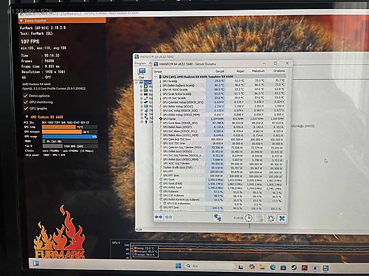This screenshot has width=369, height=276.
Task: Expand the GPU D3D Kullanımları sensor subgroup
Action: tap(161, 204)
